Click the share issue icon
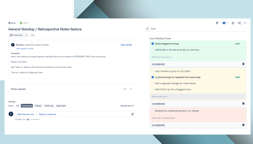253x144 pixels. pyautogui.click(x=239, y=23)
